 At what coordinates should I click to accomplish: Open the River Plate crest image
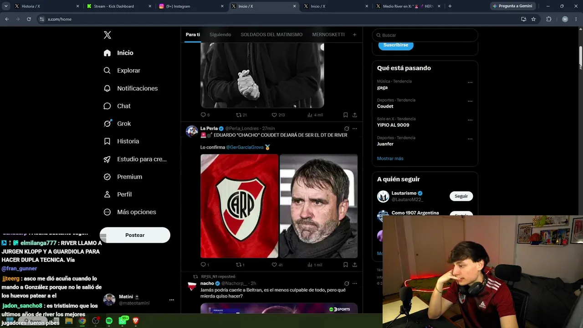pyautogui.click(x=239, y=206)
